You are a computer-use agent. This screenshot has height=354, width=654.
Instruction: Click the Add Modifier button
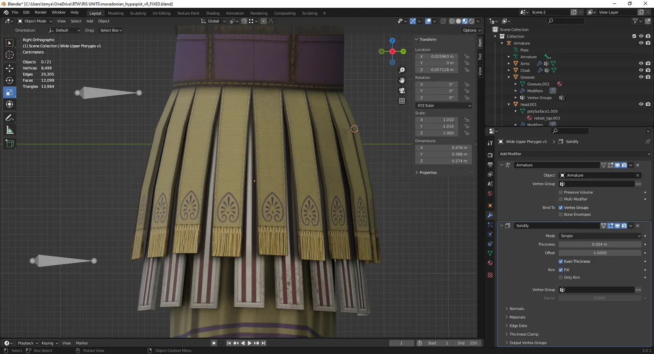tap(574, 154)
